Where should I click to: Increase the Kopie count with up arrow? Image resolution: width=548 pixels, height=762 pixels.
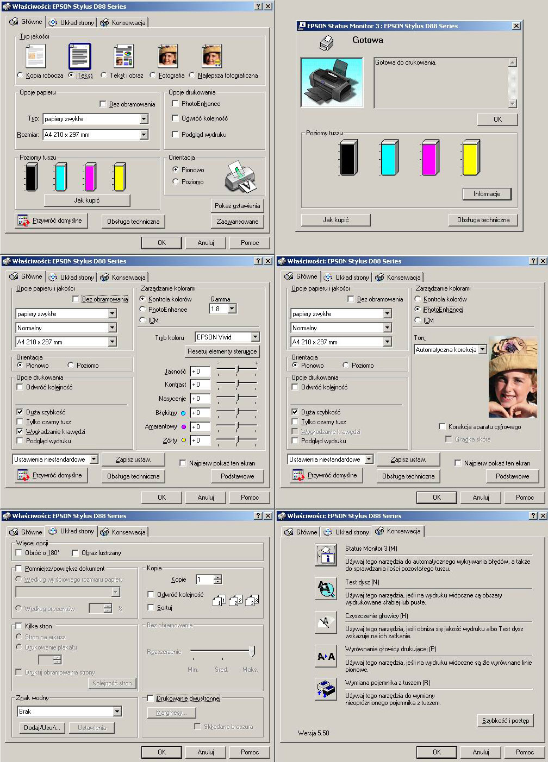pos(218,577)
